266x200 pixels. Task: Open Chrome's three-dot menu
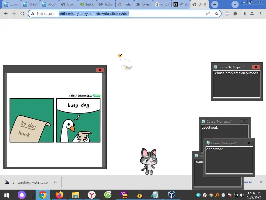260,14
